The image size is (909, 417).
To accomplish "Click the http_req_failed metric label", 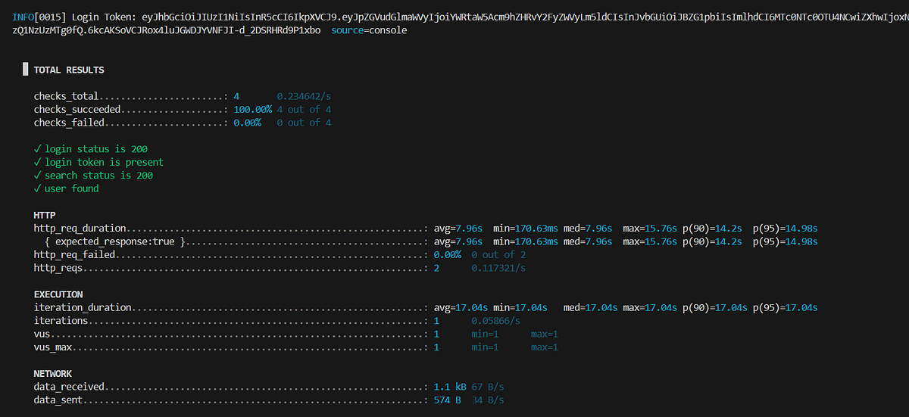I will pyautogui.click(x=74, y=255).
